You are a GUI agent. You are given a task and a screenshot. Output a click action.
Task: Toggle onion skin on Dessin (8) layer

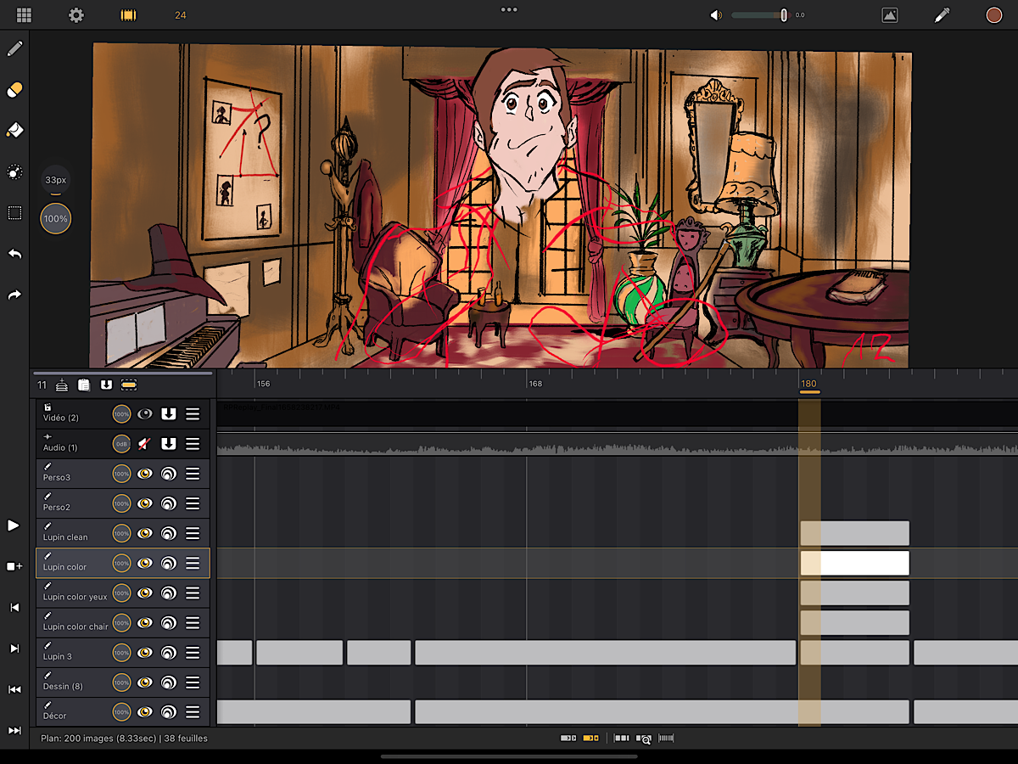pos(169,683)
